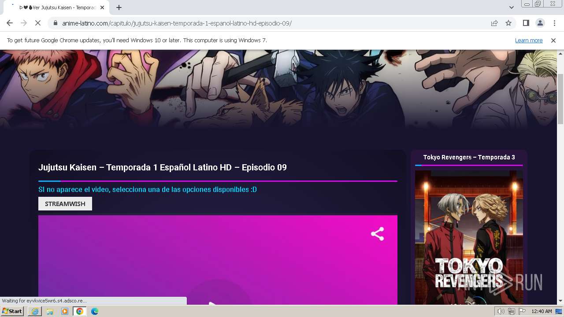
Task: Open the Learn more link
Action: (529, 41)
